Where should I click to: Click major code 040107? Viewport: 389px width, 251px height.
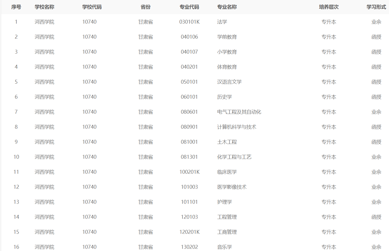pyautogui.click(x=189, y=52)
